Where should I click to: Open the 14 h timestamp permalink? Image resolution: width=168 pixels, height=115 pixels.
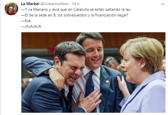pos(75,4)
